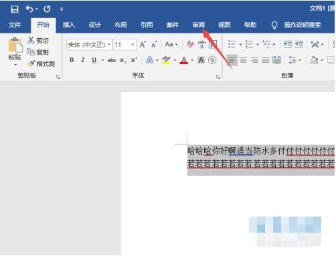Switch to the 插入 tab
This screenshot has height=256, width=336.
[69, 25]
